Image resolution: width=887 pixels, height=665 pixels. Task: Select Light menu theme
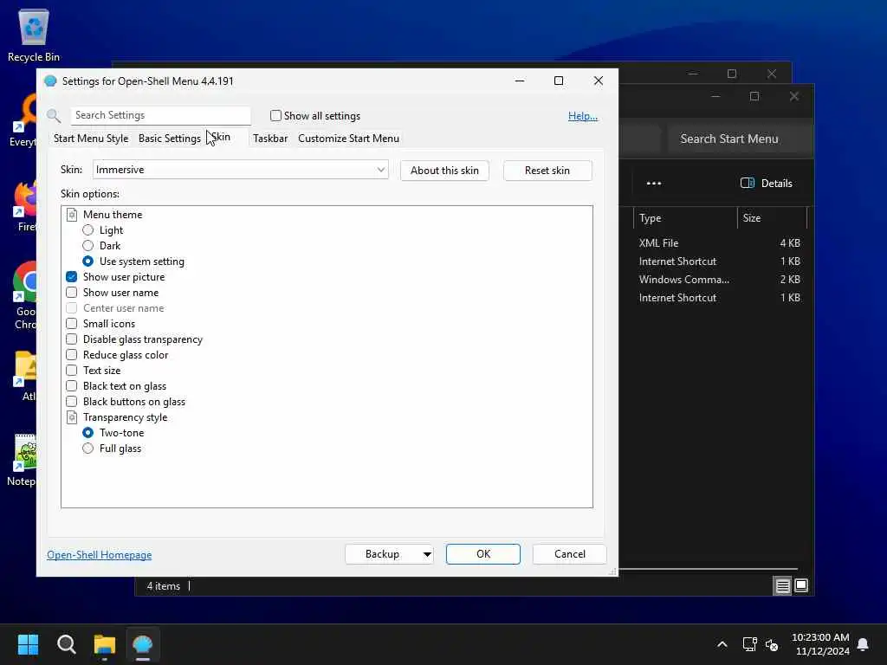tap(87, 230)
